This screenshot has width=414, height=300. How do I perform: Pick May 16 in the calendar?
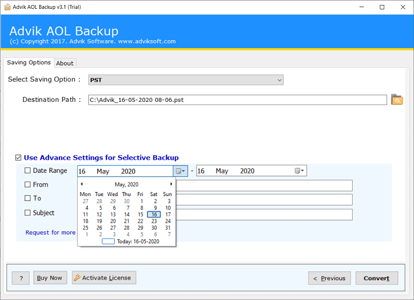coord(154,214)
